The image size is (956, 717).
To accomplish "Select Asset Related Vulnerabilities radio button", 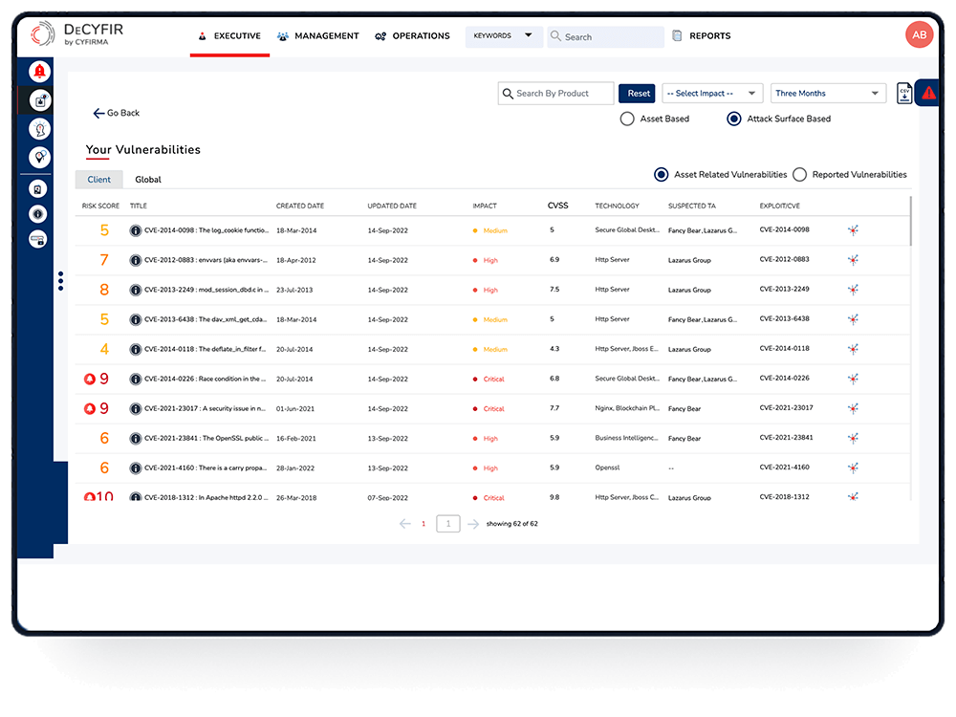I will (661, 175).
